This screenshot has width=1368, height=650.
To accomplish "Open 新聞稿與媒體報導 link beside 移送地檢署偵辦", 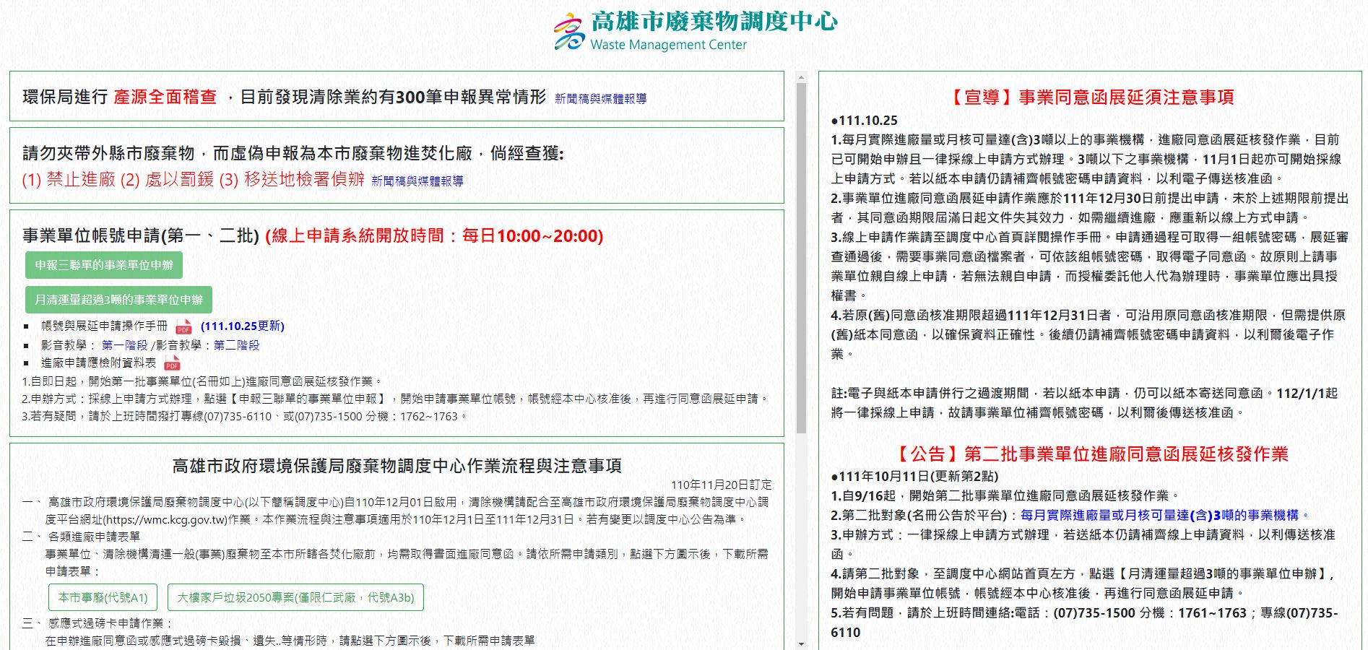I will 417,181.
